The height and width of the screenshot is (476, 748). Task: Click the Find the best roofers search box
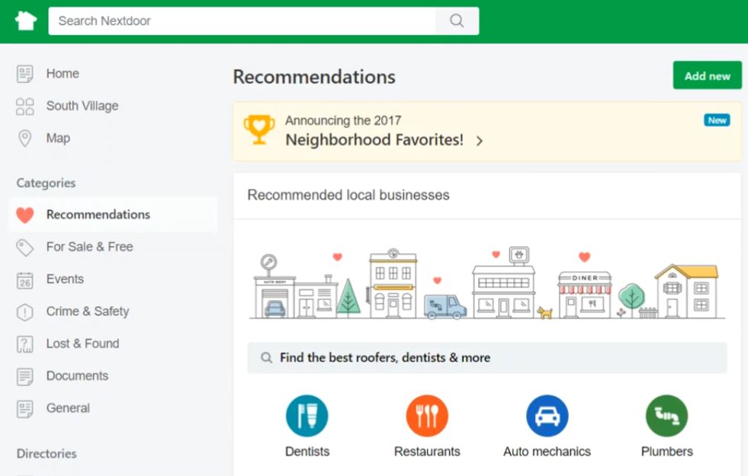tap(486, 358)
